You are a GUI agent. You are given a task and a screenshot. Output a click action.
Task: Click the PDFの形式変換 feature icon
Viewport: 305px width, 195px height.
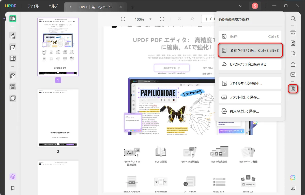point(219,152)
